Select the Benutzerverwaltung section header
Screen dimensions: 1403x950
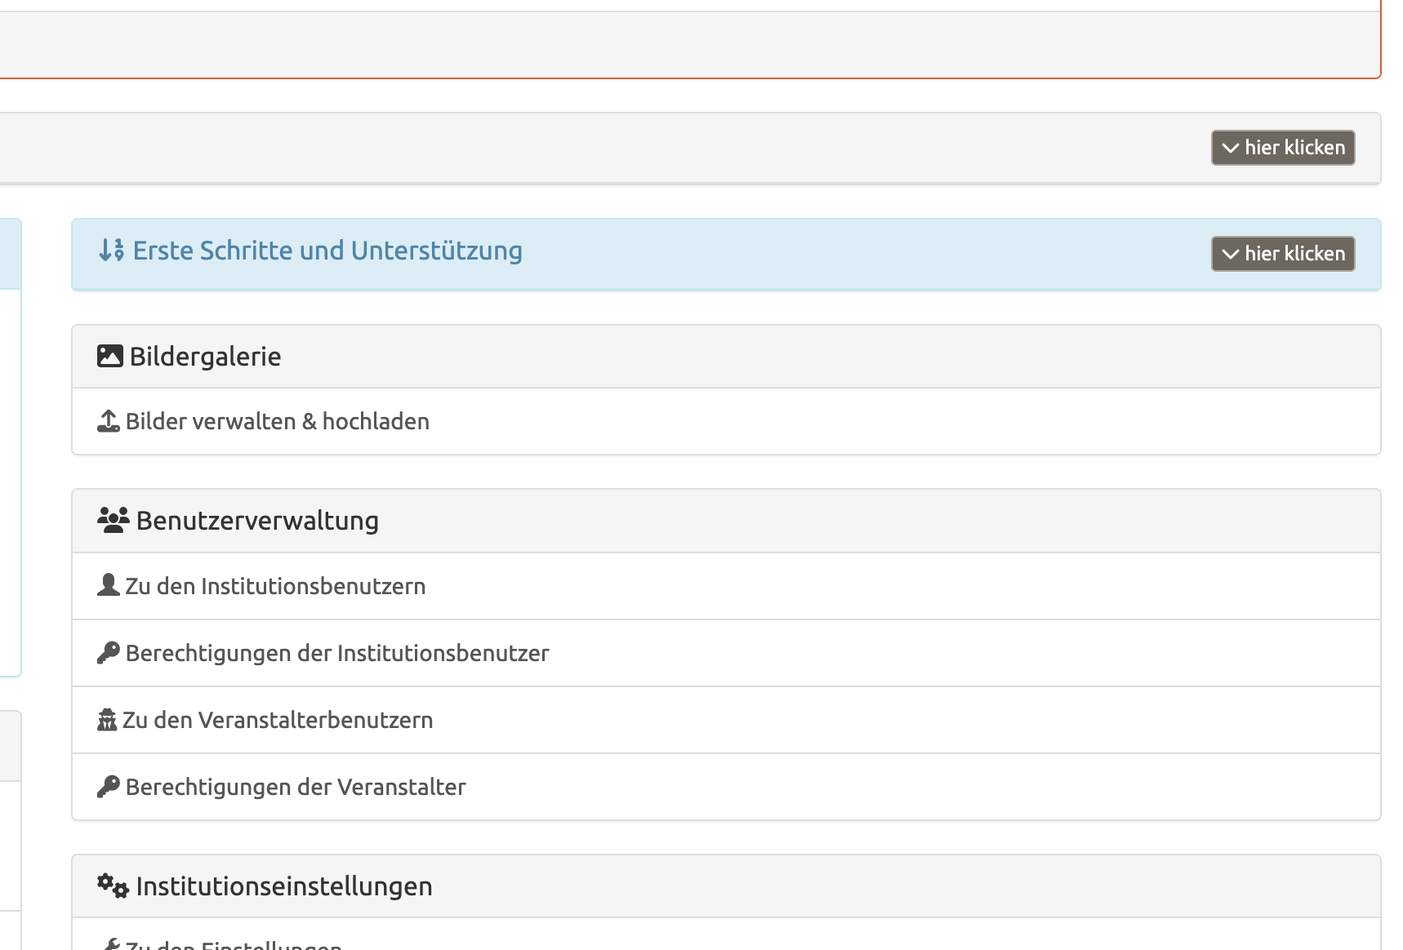(257, 521)
